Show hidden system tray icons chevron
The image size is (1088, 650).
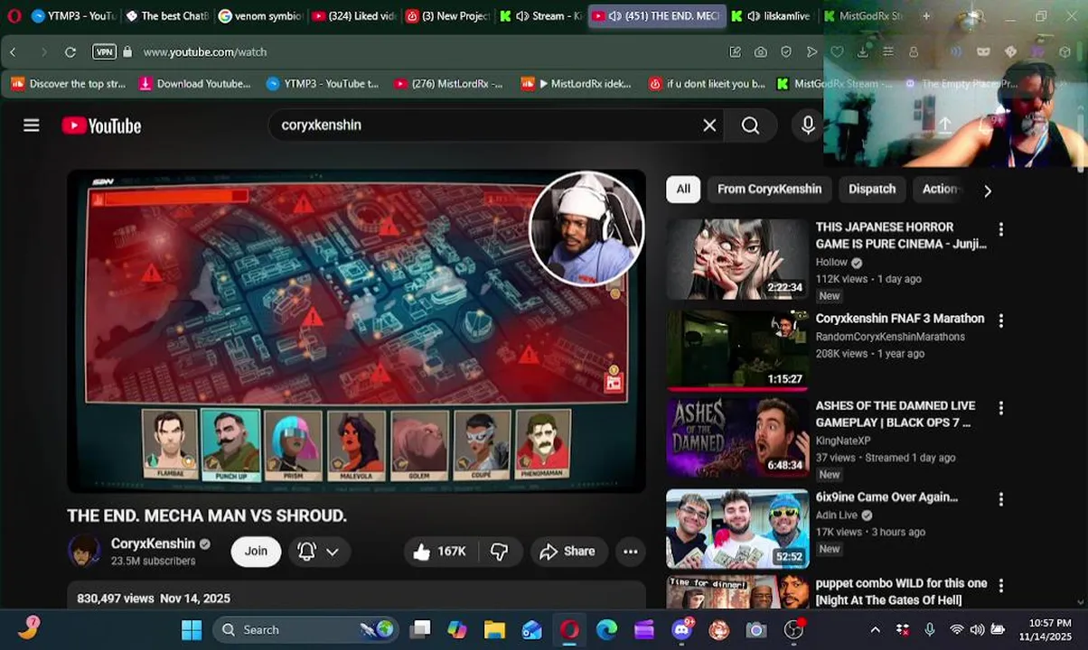click(x=875, y=630)
